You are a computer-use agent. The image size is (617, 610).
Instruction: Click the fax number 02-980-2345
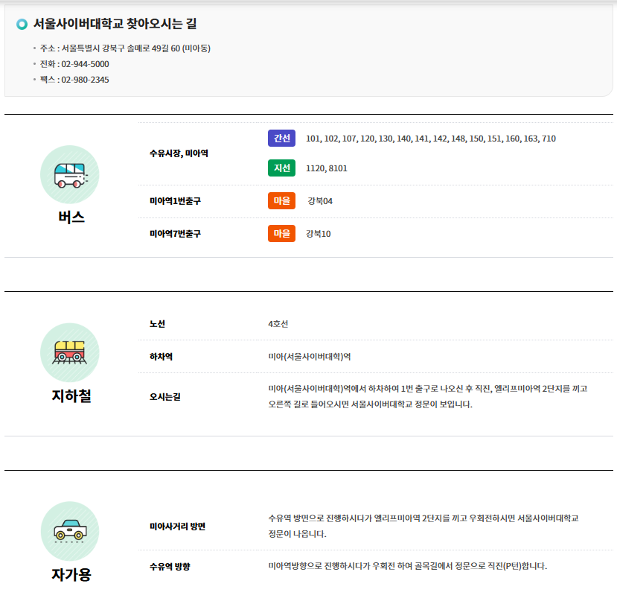click(x=86, y=80)
